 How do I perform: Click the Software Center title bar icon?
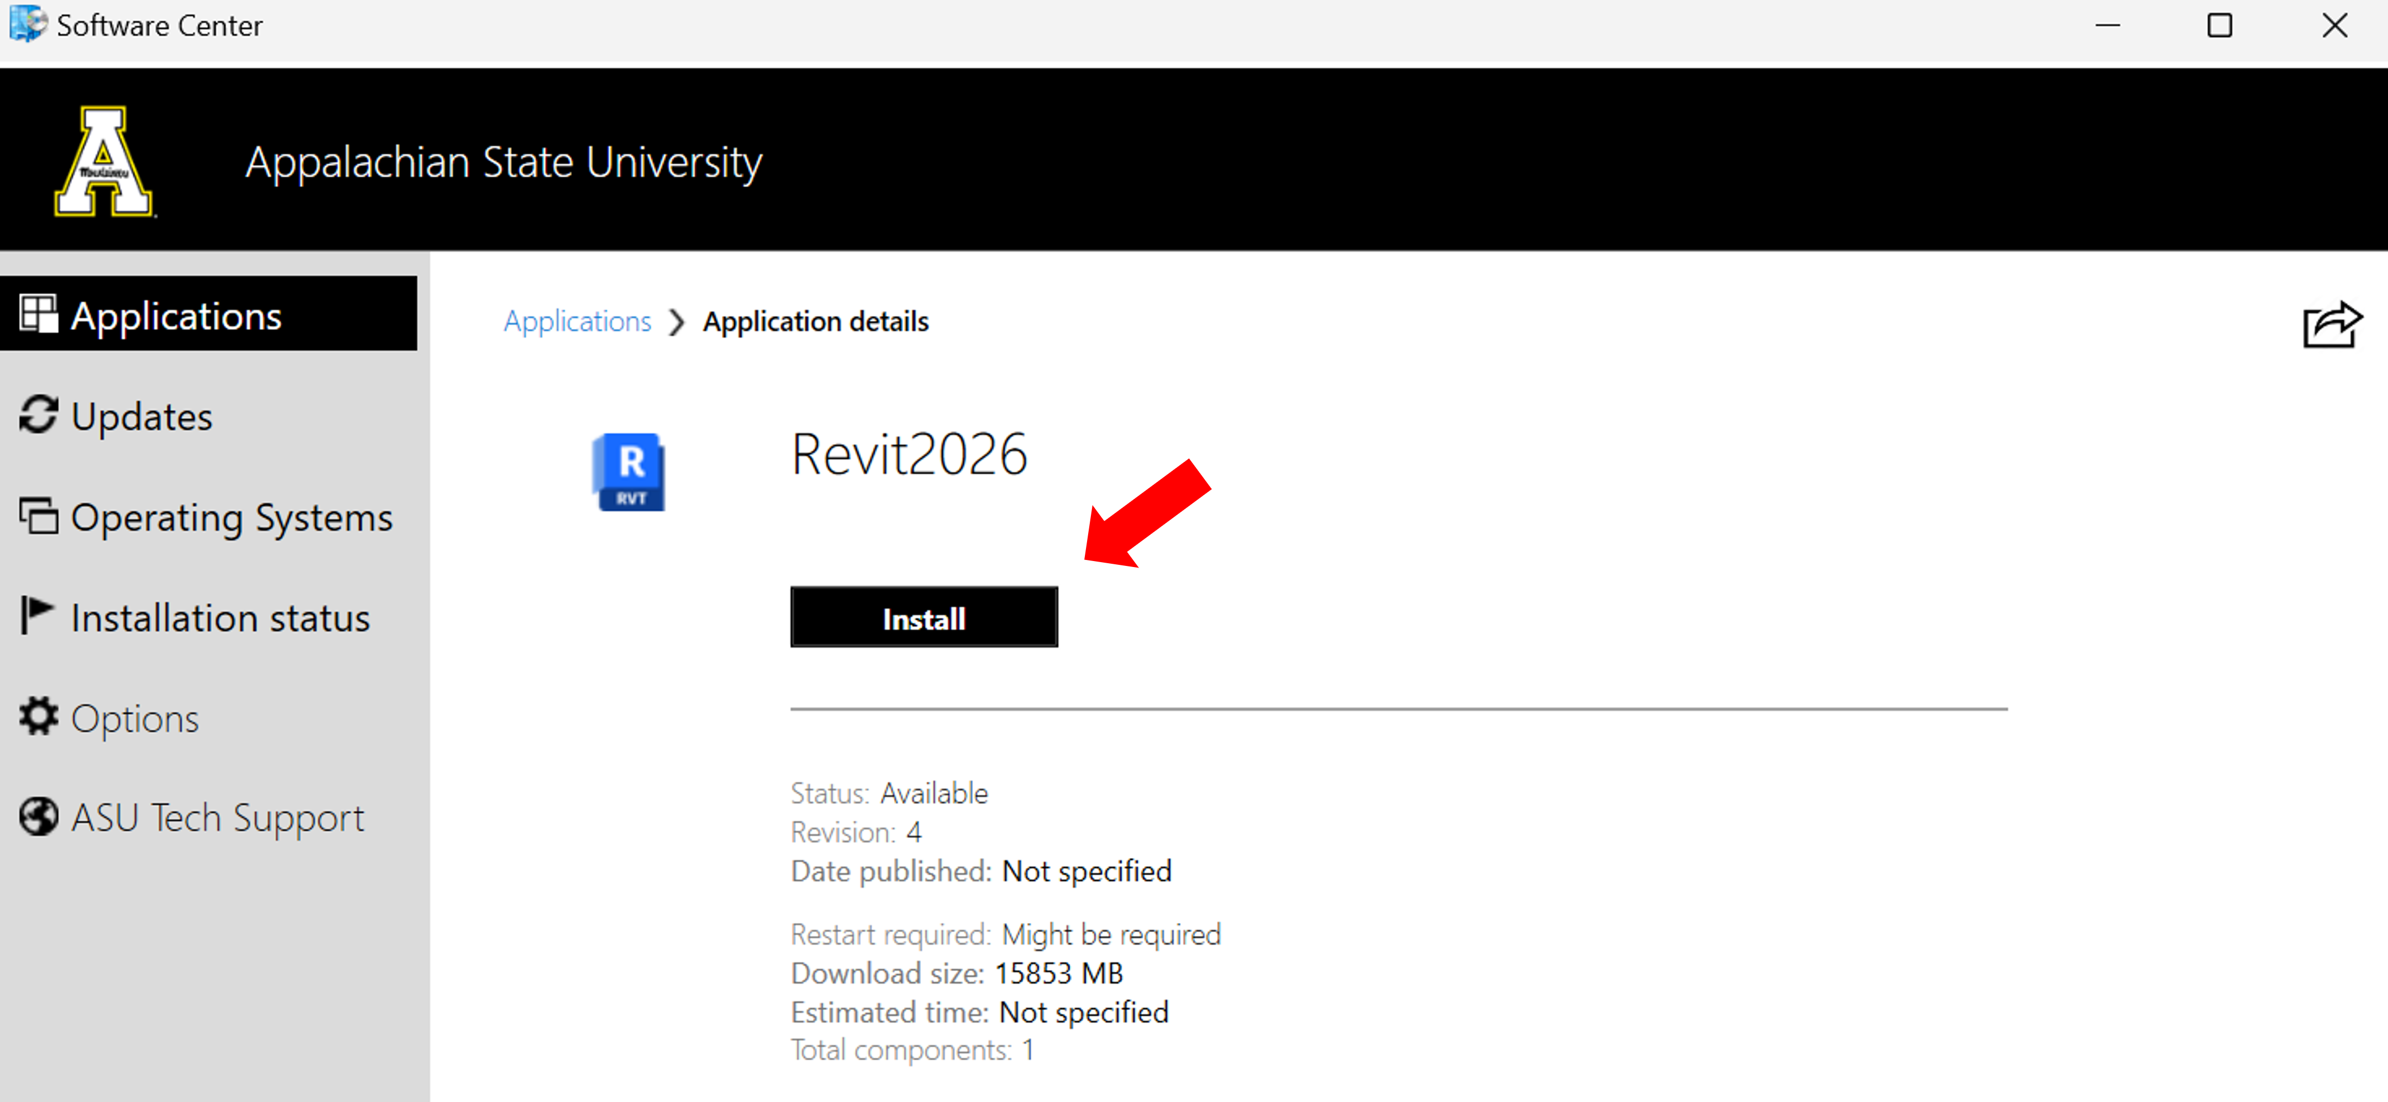pos(28,24)
